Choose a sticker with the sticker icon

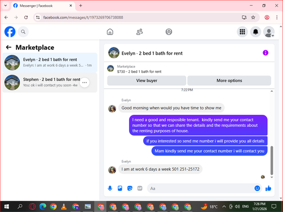[x=130, y=188]
